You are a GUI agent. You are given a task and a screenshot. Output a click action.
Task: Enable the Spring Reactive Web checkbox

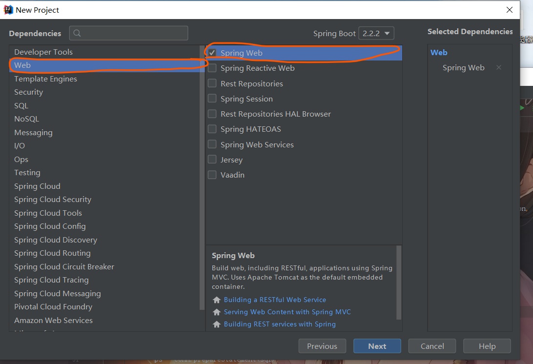click(x=212, y=68)
